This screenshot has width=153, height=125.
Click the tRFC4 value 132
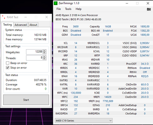76,105
